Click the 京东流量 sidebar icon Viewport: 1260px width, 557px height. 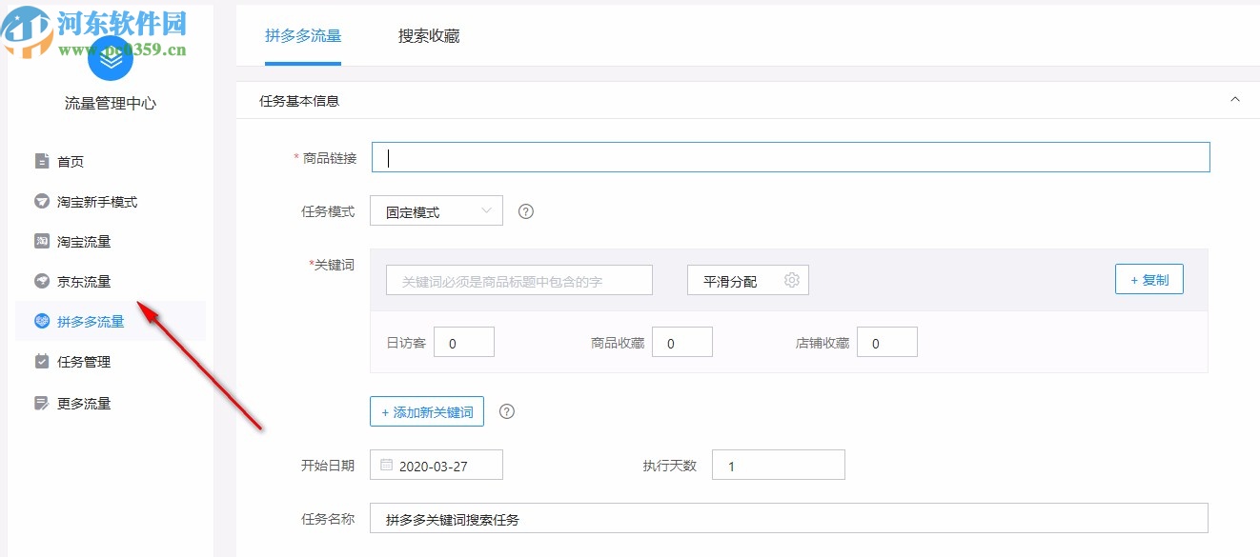point(42,281)
